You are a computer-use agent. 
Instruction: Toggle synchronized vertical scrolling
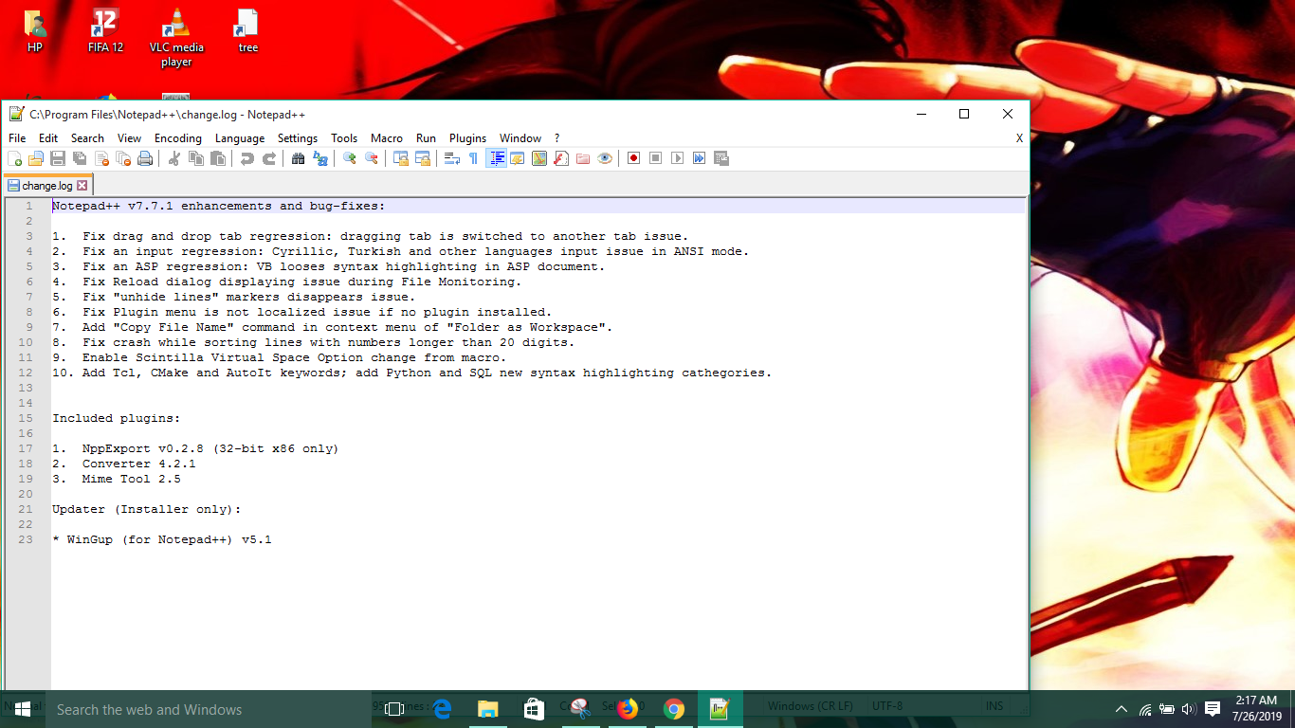pos(401,158)
